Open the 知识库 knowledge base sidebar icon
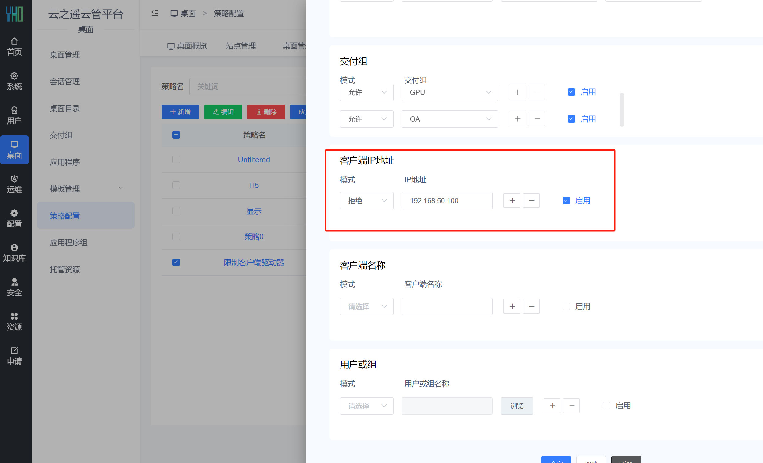This screenshot has height=463, width=763. pyautogui.click(x=14, y=253)
